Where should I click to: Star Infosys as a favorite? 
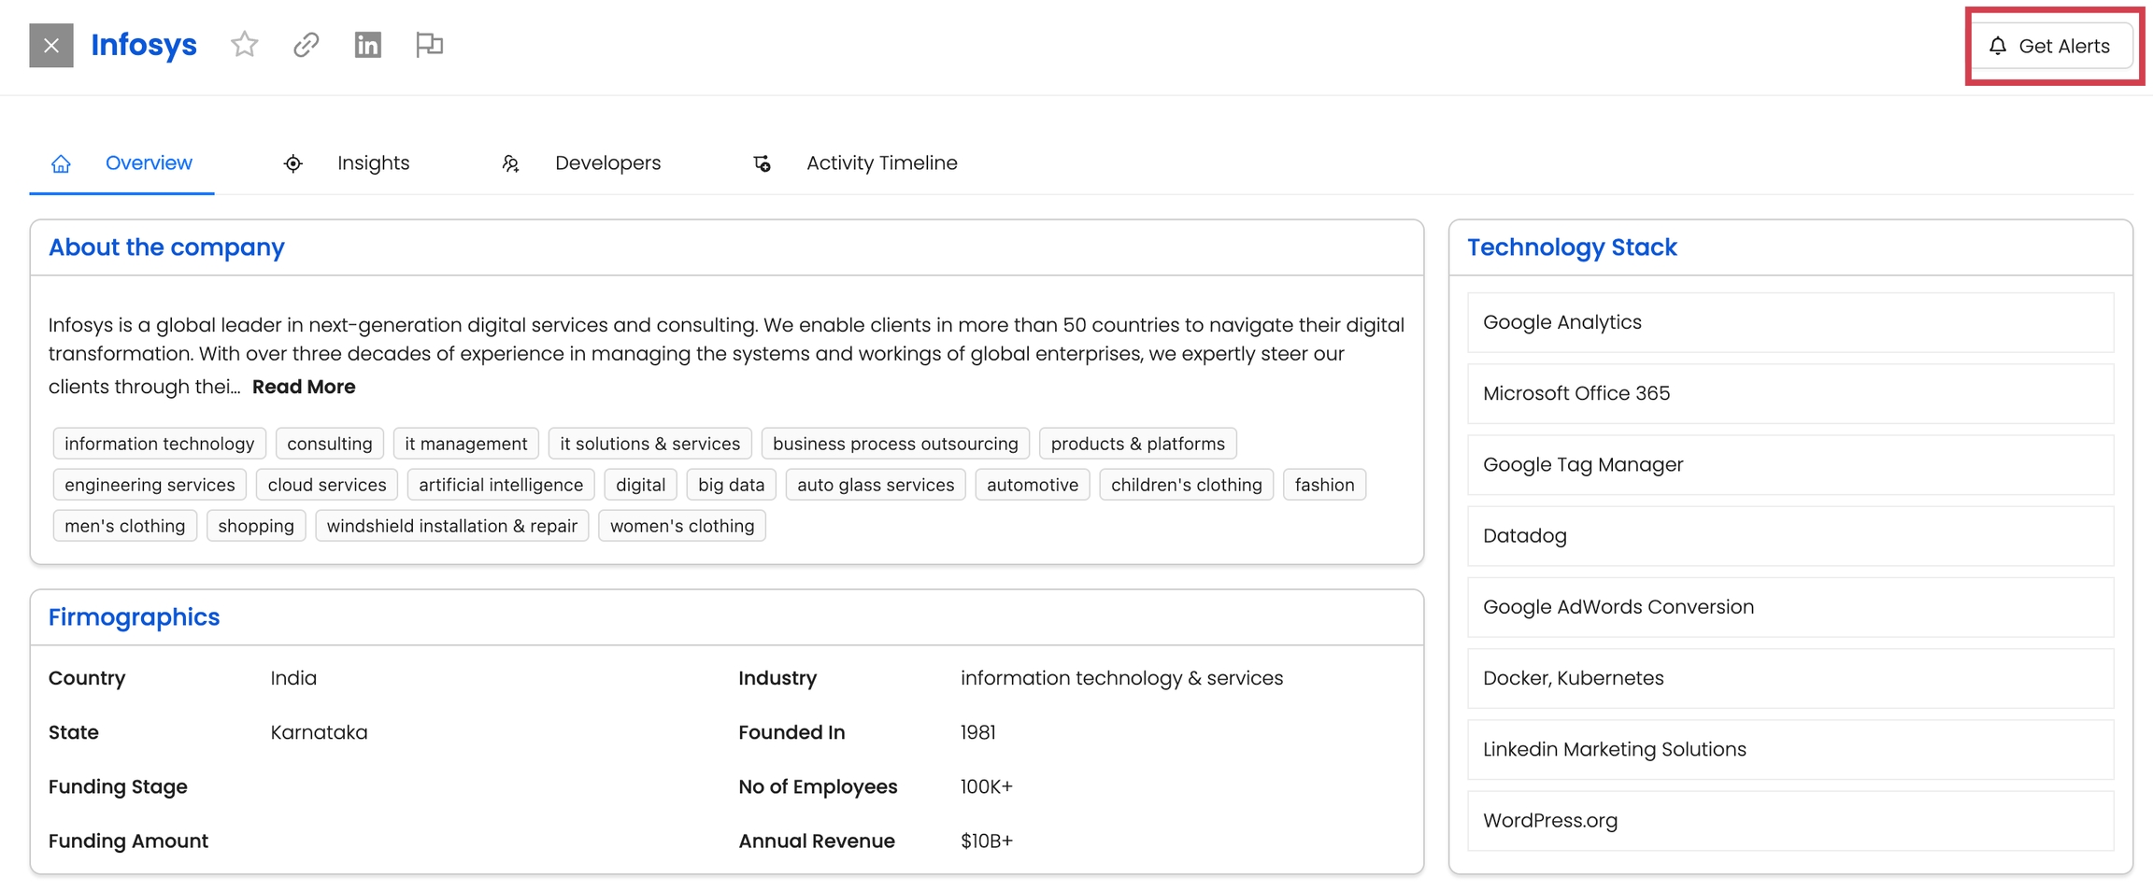(244, 45)
